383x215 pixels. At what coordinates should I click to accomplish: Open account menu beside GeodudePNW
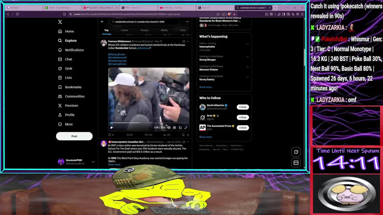(x=93, y=162)
